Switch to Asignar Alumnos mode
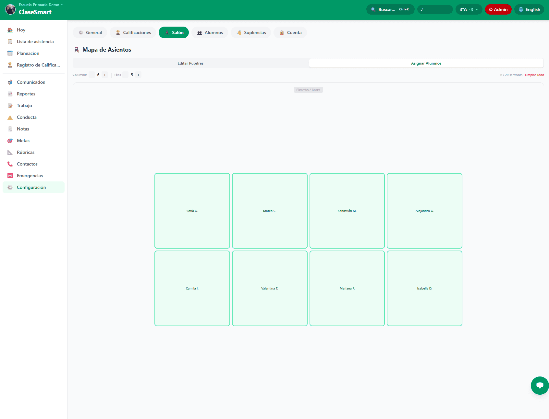The image size is (549, 419). pyautogui.click(x=426, y=63)
